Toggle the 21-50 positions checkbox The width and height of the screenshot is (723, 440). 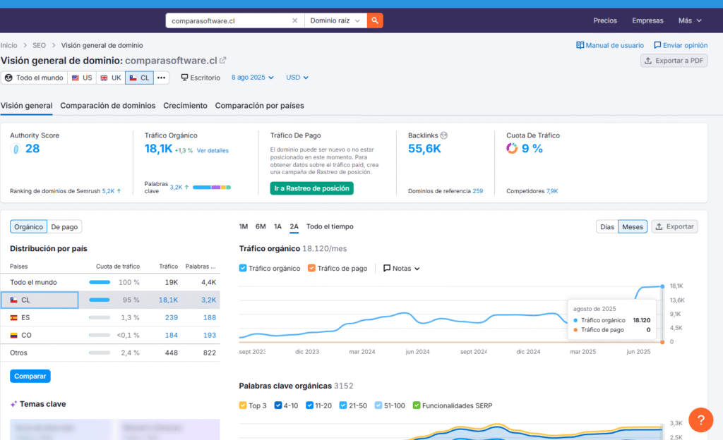(x=343, y=405)
